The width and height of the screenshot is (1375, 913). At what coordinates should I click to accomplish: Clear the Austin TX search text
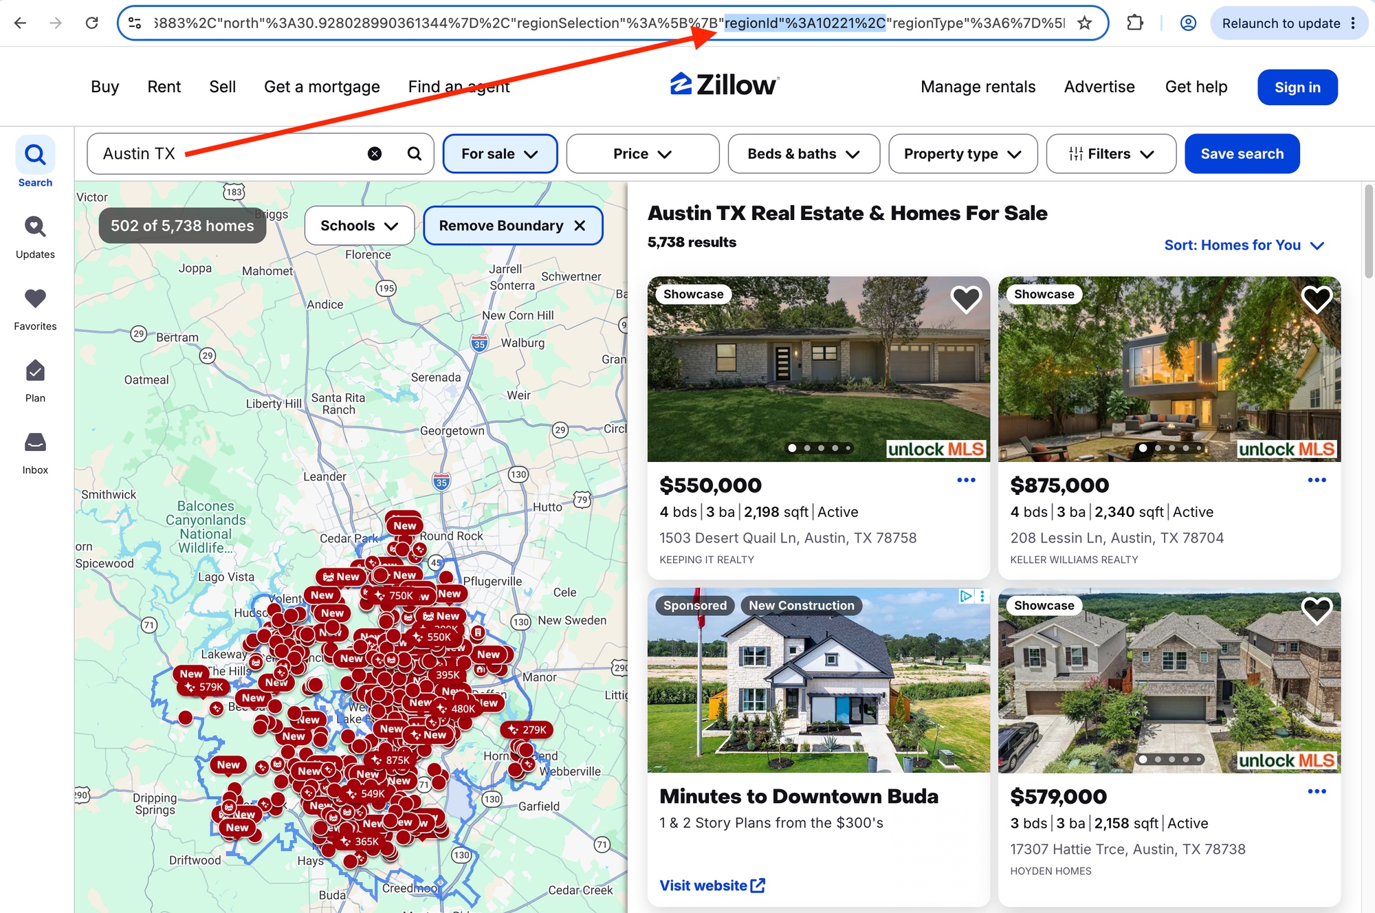point(375,154)
